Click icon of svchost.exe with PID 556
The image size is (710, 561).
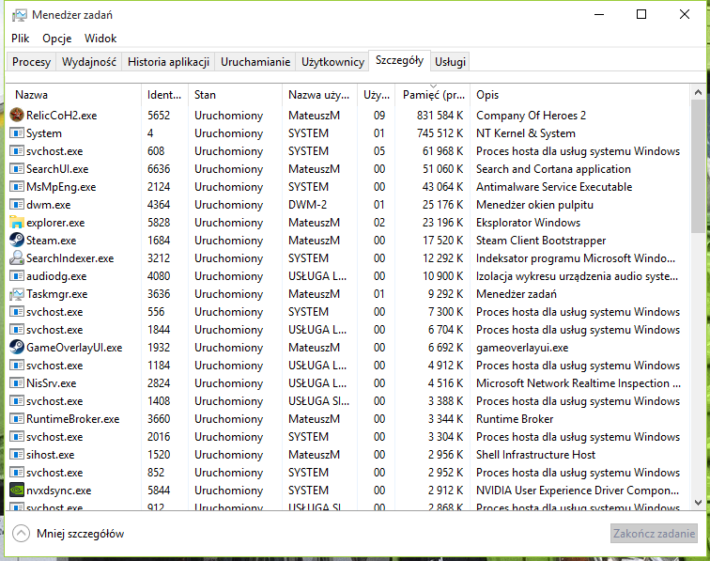[17, 312]
